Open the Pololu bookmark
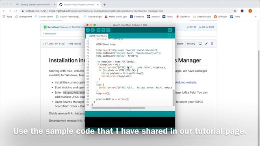Screen dimensions: 260x146 click(x=168, y=17)
